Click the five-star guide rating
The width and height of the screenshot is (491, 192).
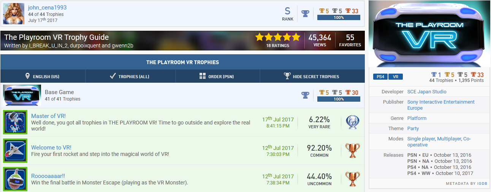pos(278,37)
